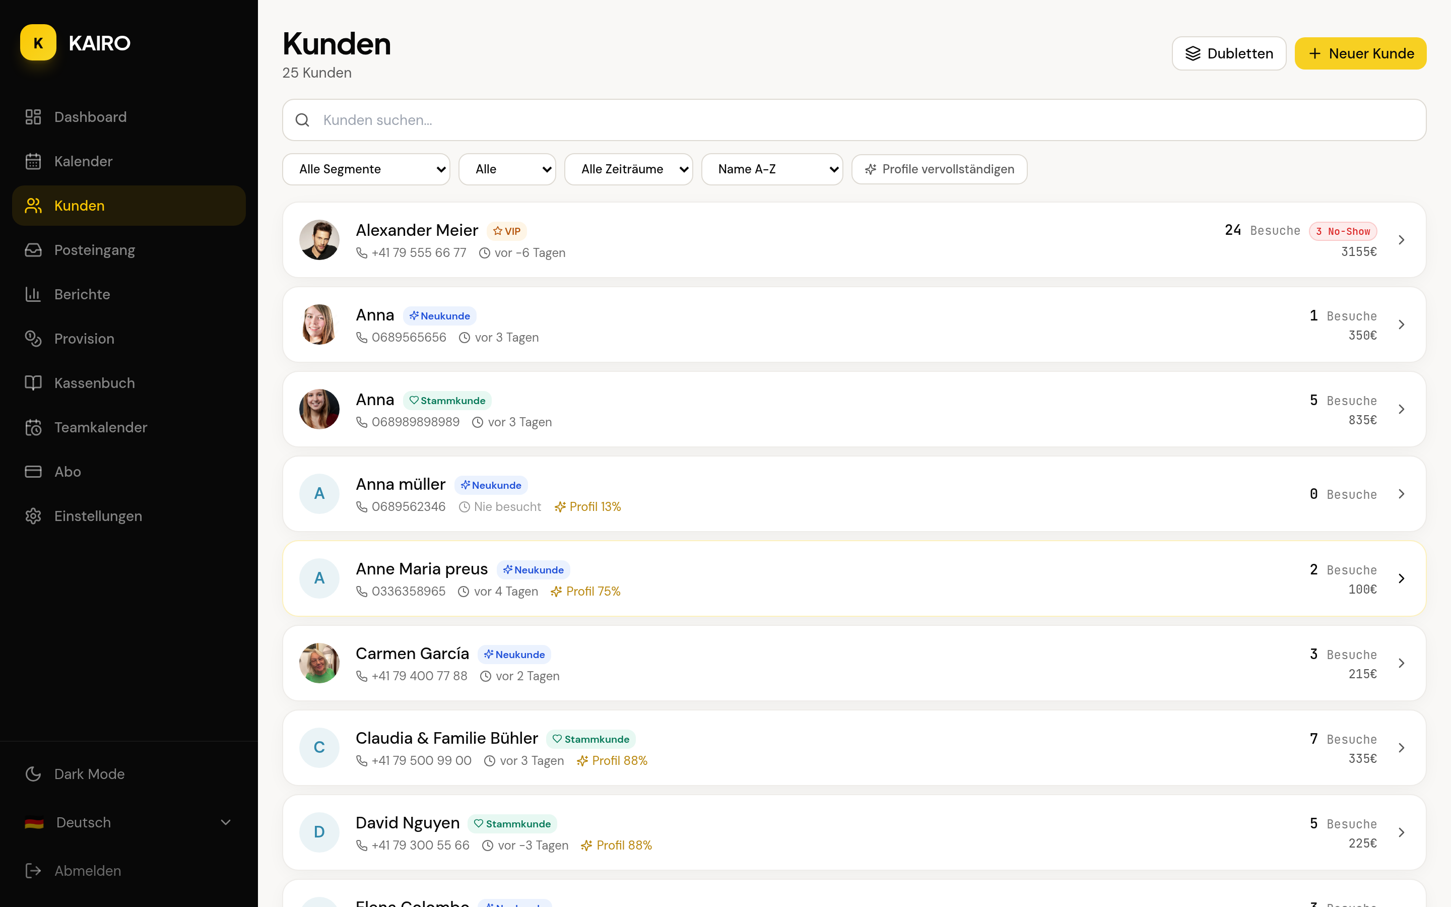This screenshot has height=907, width=1451.
Task: Click the Posteingang inbox icon
Action: pos(33,250)
